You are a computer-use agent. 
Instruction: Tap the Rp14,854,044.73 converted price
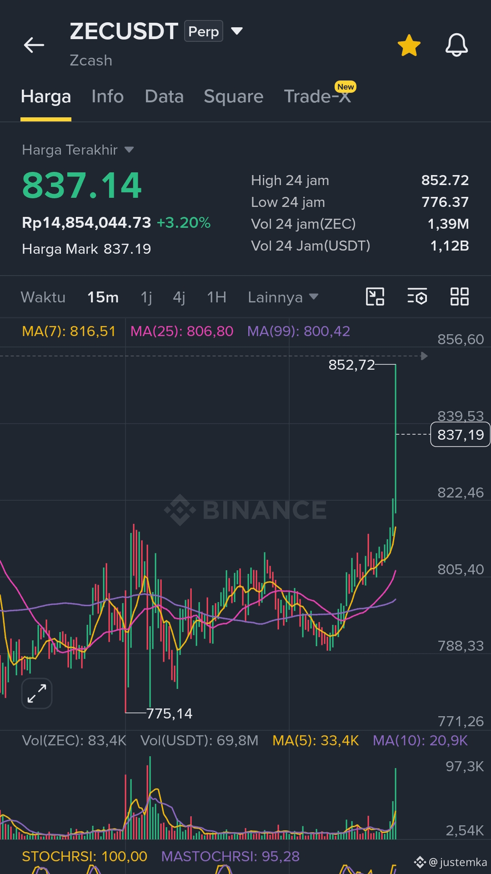click(x=86, y=222)
